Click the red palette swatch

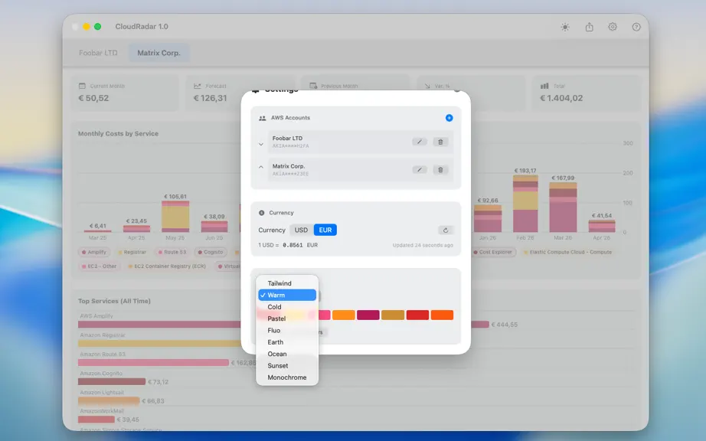tap(417, 315)
